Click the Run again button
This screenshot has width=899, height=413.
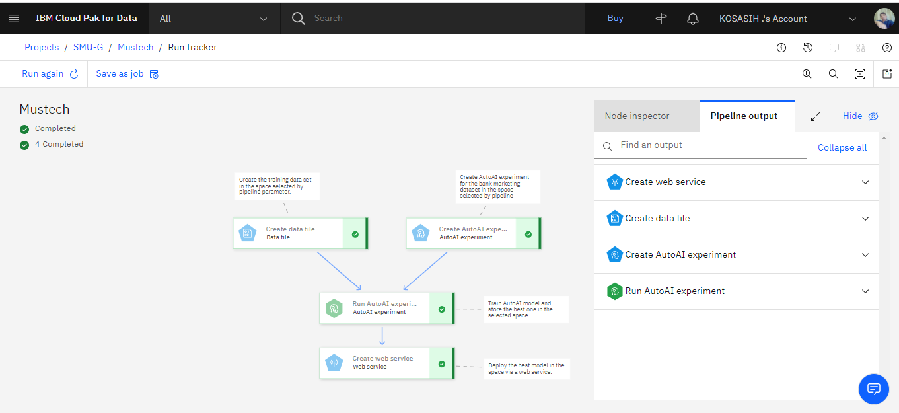[50, 74]
